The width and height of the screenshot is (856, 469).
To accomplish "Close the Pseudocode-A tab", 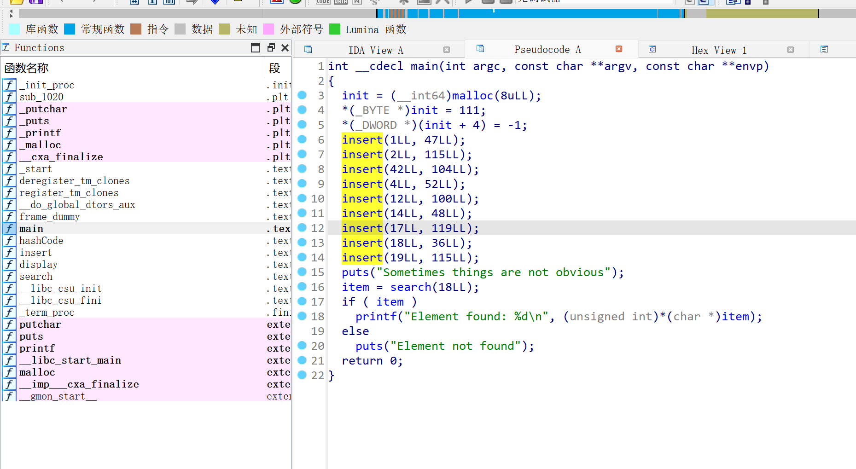I will click(619, 49).
